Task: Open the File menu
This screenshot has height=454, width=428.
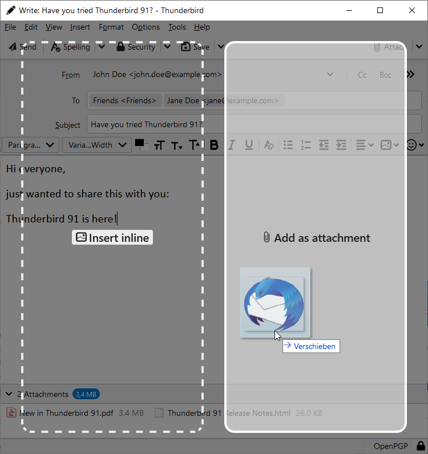Action: [10, 27]
